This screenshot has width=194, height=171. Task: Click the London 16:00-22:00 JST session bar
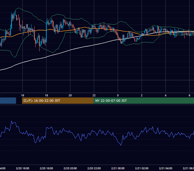(x=58, y=101)
